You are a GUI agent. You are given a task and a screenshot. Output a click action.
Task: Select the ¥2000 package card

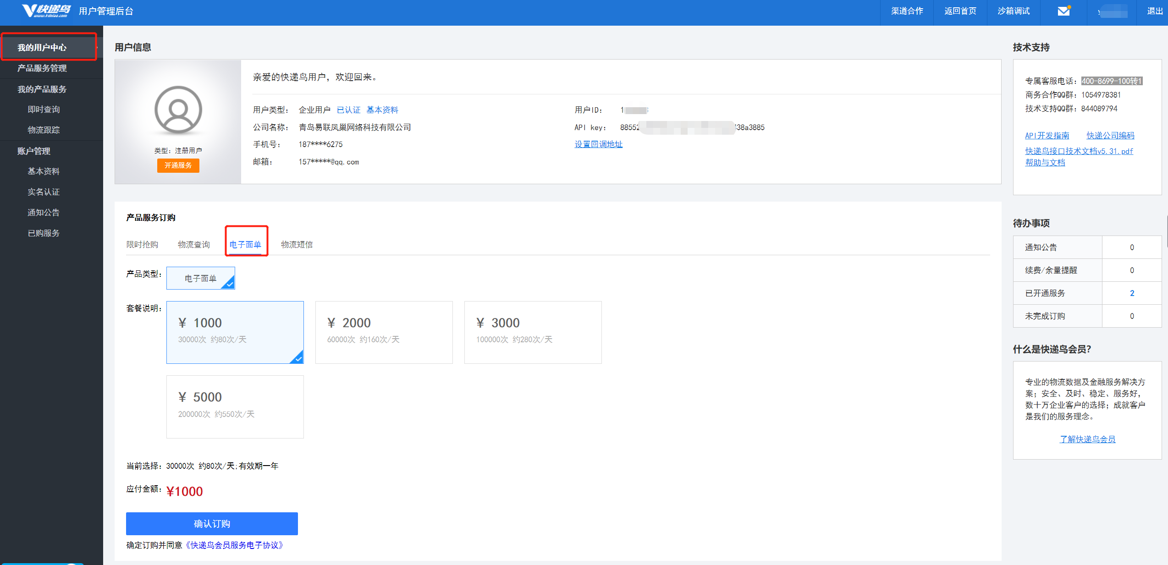point(384,332)
